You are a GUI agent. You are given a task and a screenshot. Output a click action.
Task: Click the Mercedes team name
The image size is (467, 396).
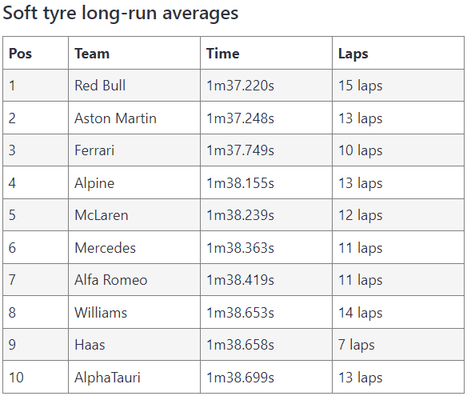click(x=105, y=248)
